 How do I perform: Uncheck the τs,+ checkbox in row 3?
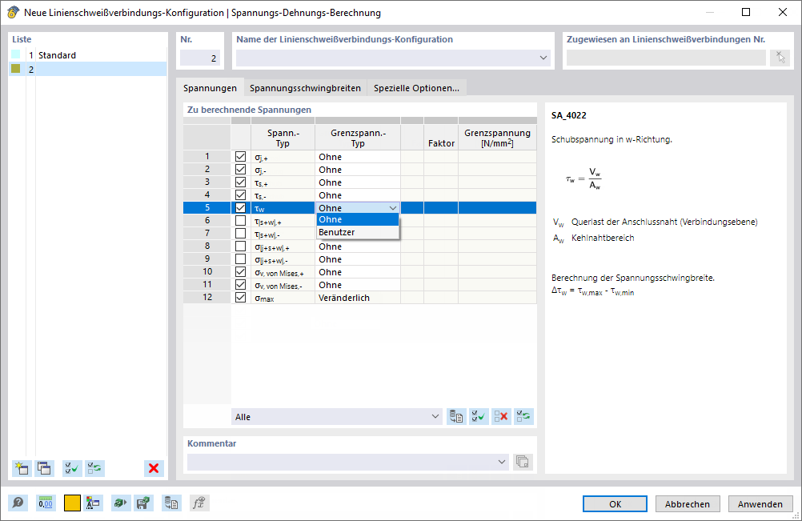(x=240, y=182)
